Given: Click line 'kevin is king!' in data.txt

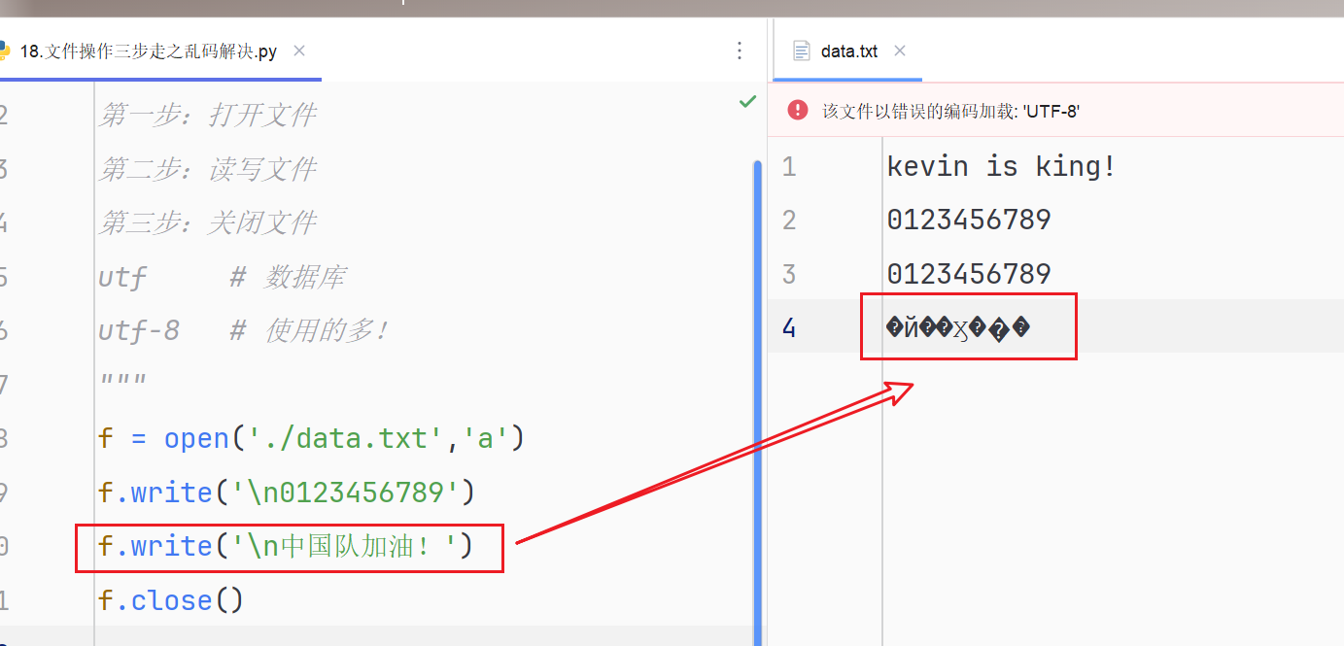Looking at the screenshot, I should coord(1001,166).
